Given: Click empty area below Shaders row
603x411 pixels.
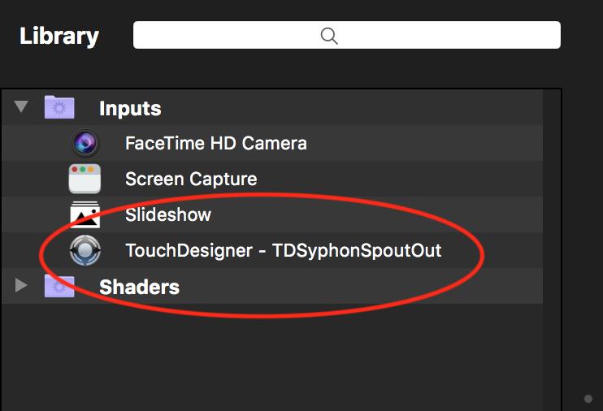Looking at the screenshot, I should 268,357.
